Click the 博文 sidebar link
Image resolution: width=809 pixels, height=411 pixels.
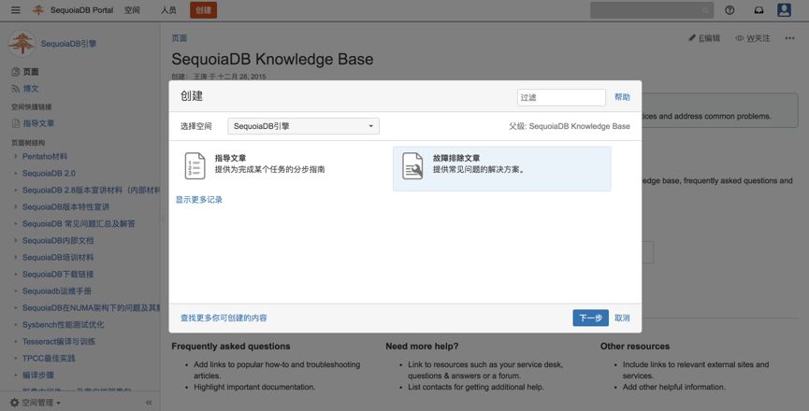coord(31,89)
